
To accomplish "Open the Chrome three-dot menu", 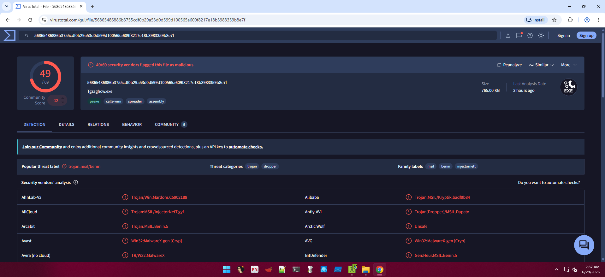I will (x=598, y=20).
